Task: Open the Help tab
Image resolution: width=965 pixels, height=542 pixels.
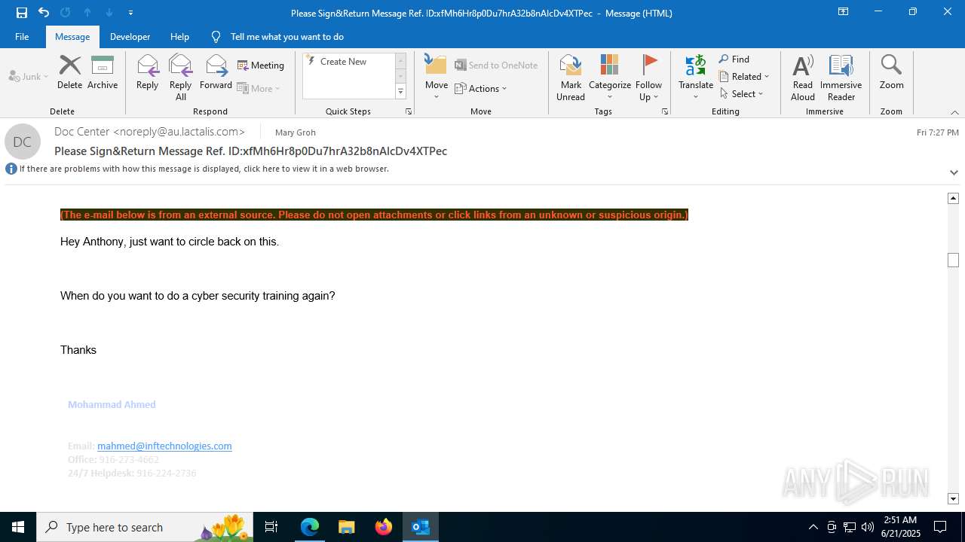Action: tap(179, 36)
